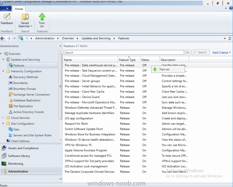Click the Database Replication icon

11,100
